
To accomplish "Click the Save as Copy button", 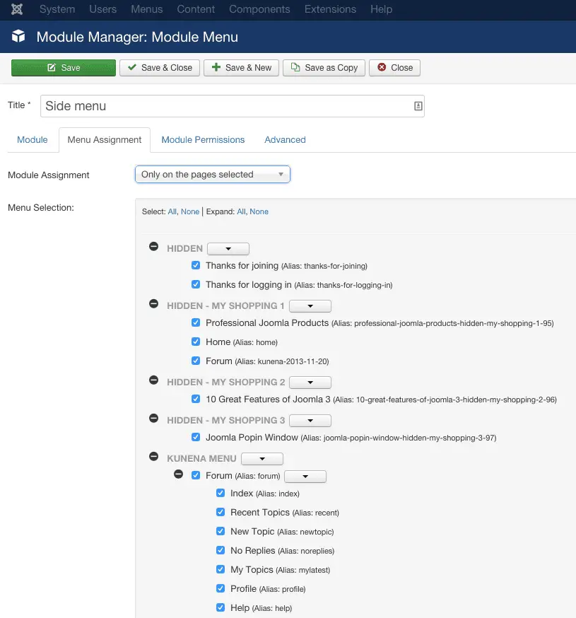I will (x=324, y=68).
